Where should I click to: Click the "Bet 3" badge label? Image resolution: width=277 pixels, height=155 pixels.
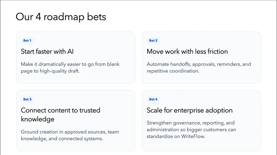[x=27, y=99]
